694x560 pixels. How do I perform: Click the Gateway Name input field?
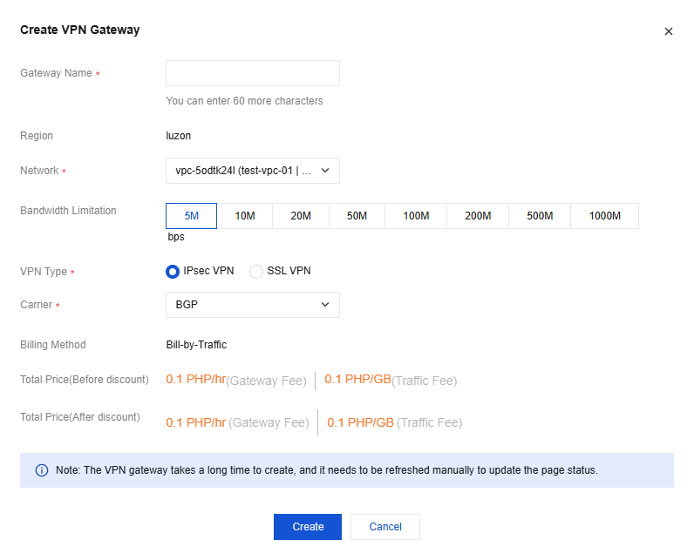253,73
